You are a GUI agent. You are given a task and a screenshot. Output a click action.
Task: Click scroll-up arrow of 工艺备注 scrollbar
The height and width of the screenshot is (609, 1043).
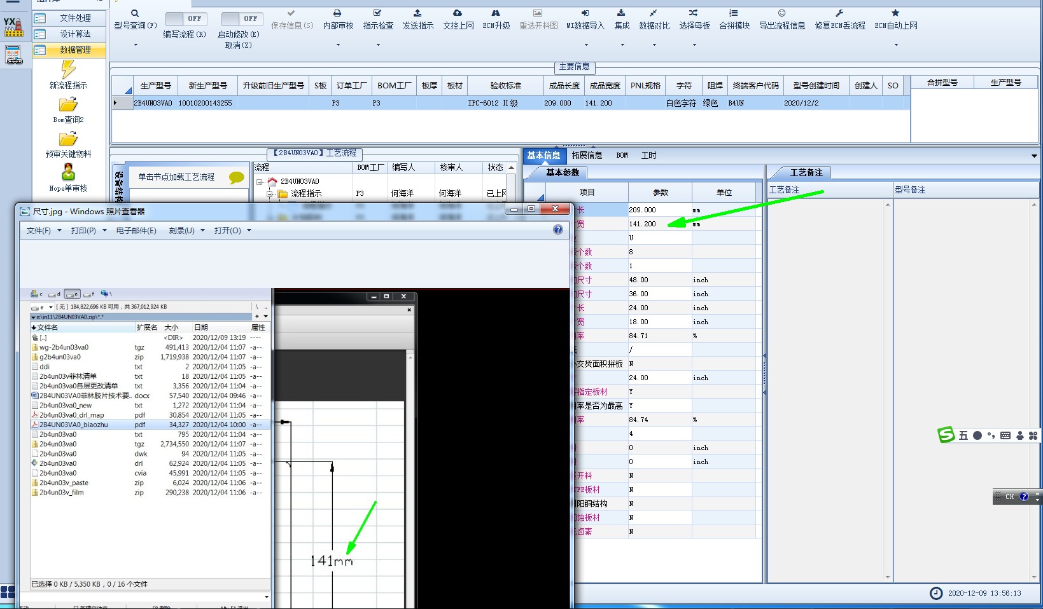tap(888, 205)
